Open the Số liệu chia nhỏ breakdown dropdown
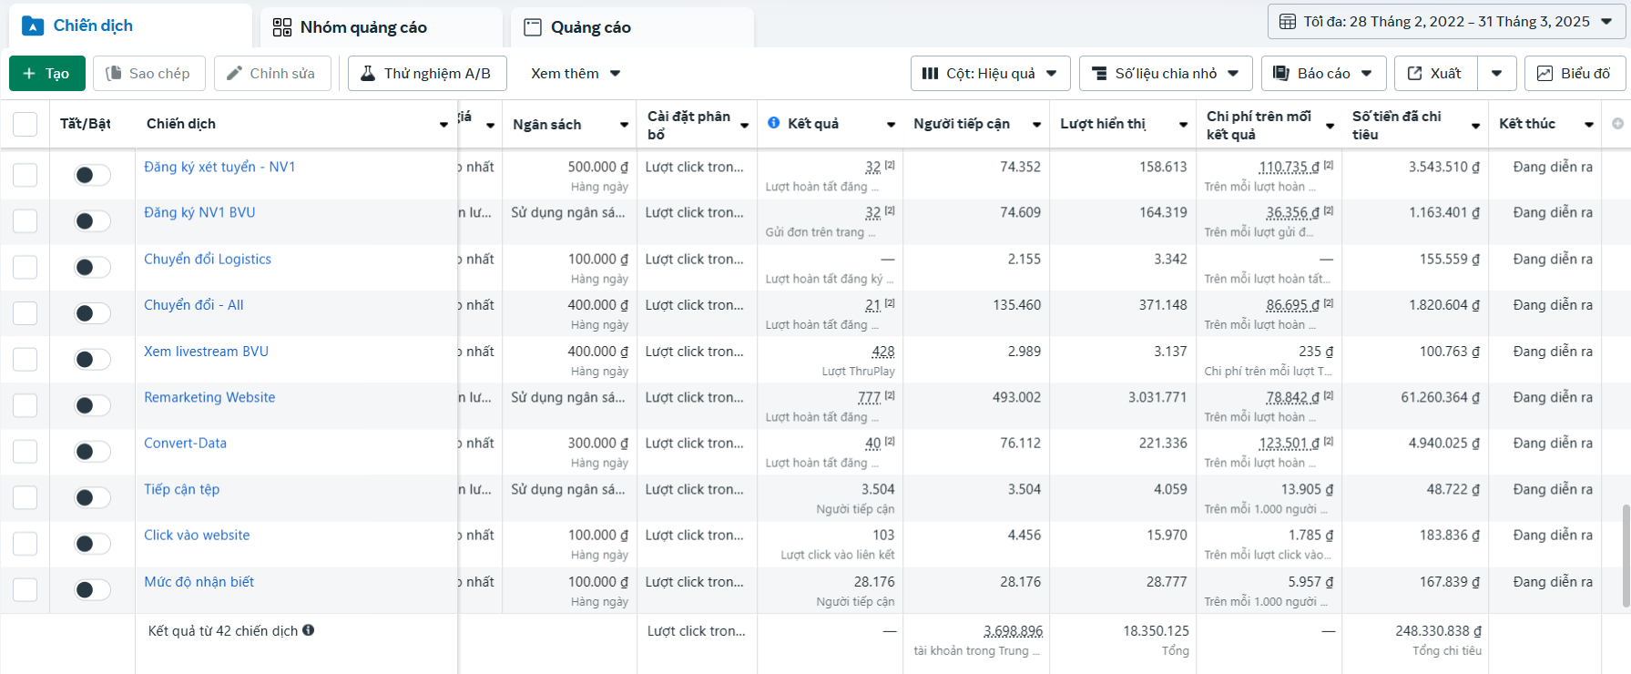Image resolution: width=1631 pixels, height=674 pixels. (1165, 74)
